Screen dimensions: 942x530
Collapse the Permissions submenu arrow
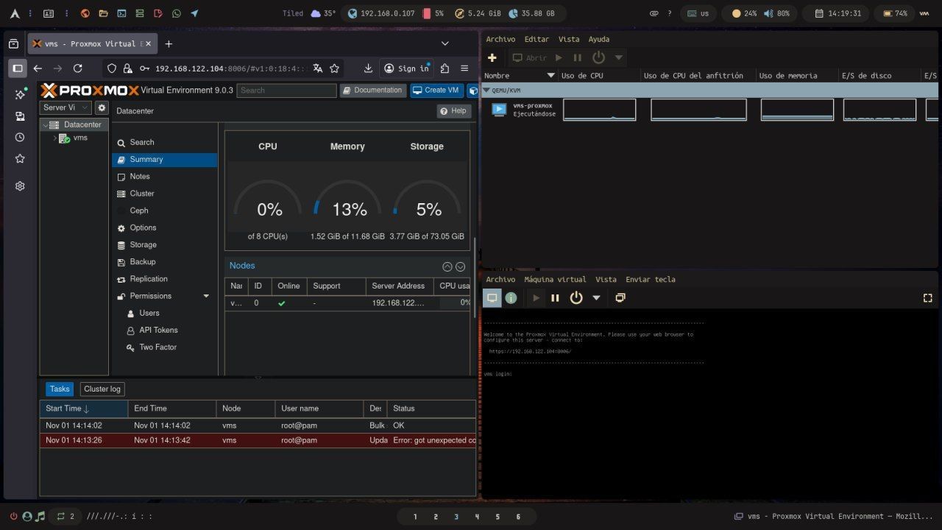coord(206,296)
